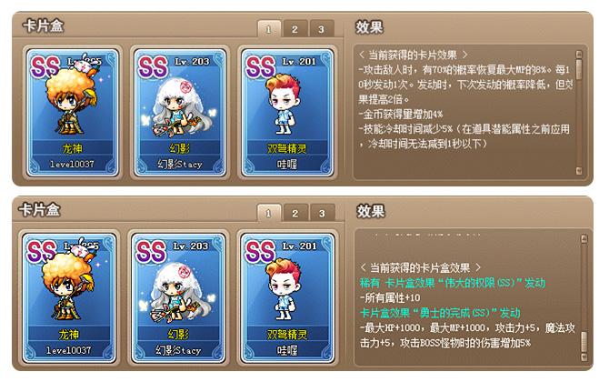
Task: Switch to tab 3 in bottom card box
Action: pos(322,214)
